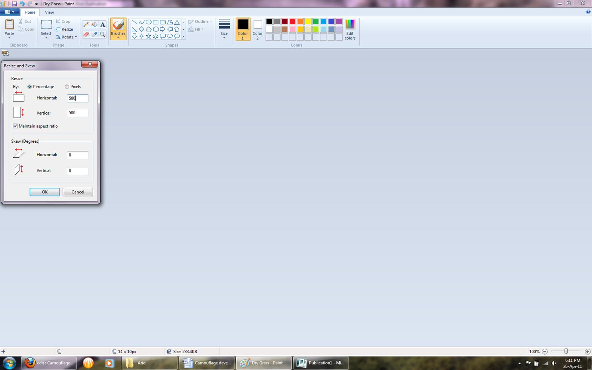Screen dimensions: 592x370
Task: Expand the Paste dropdown arrow
Action: [x=9, y=37]
